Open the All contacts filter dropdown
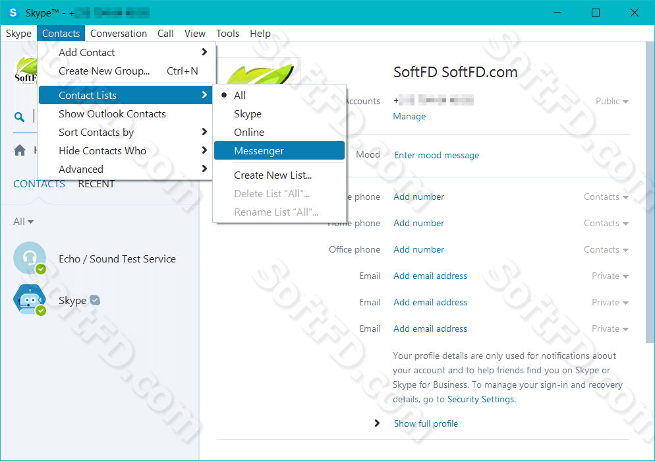The image size is (655, 461). pos(24,222)
